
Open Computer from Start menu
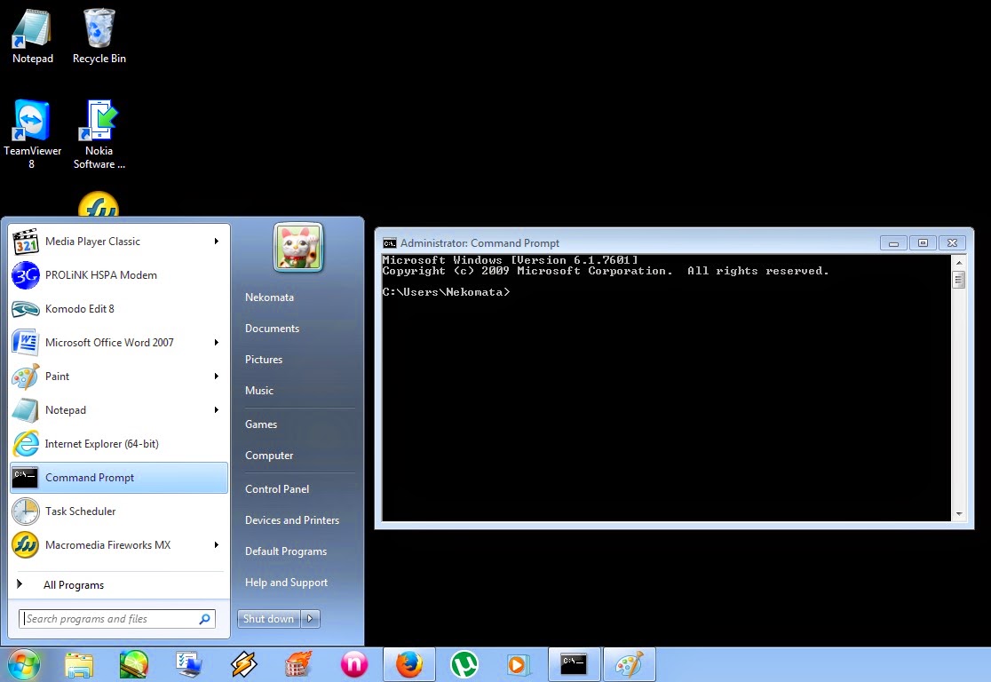pyautogui.click(x=269, y=456)
